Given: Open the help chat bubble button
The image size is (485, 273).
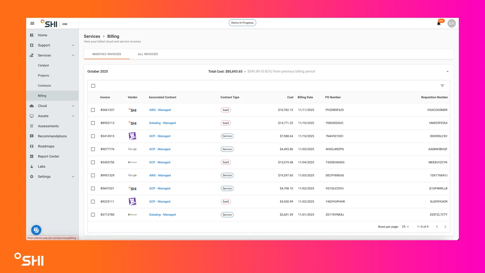Looking at the screenshot, I should tap(36, 230).
